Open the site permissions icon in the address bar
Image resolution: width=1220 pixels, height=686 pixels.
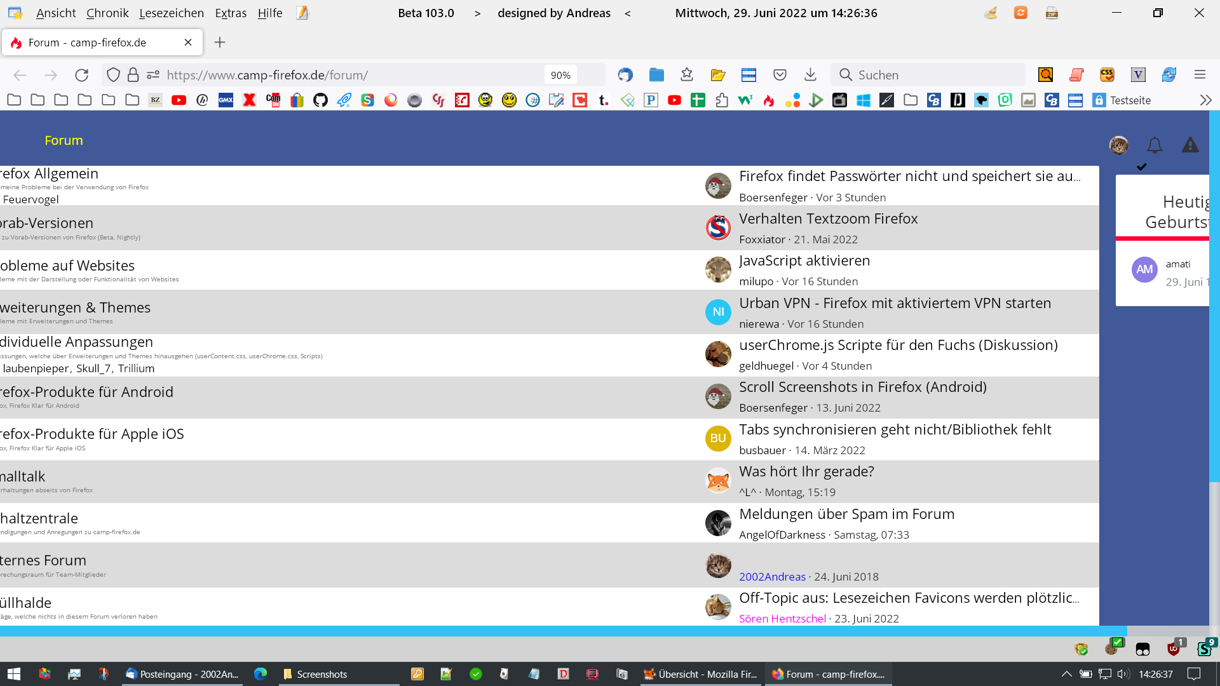[153, 75]
